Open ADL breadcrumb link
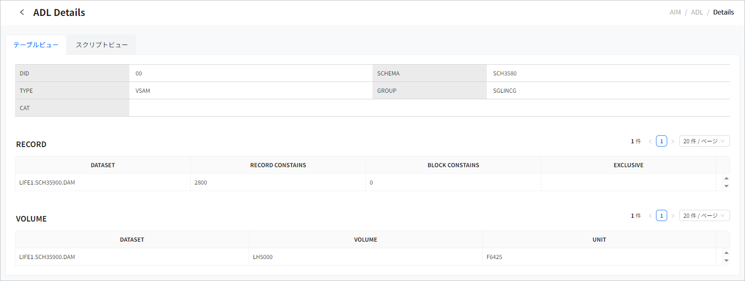This screenshot has height=281, width=745. (x=697, y=12)
